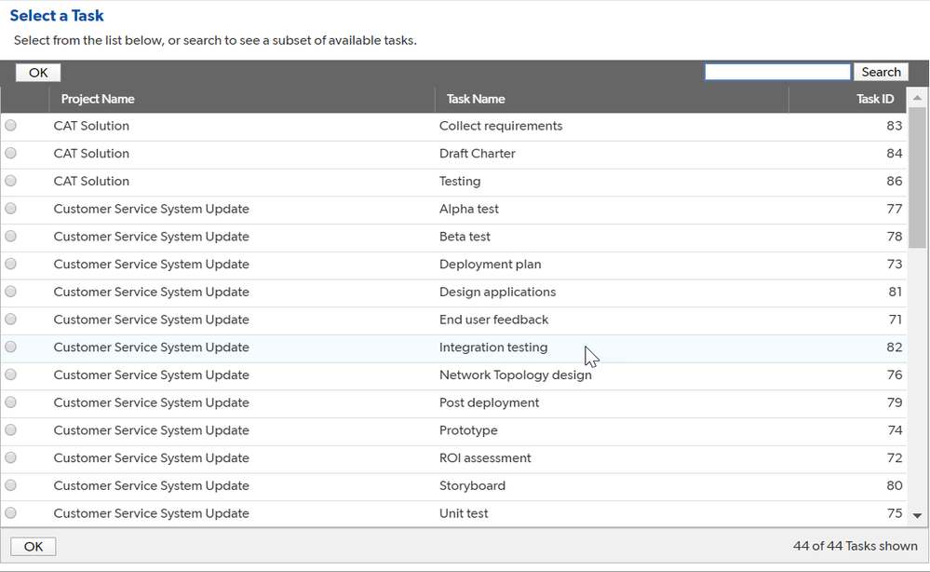Focus the task search input field
Screen dimensions: 930x572
point(777,72)
